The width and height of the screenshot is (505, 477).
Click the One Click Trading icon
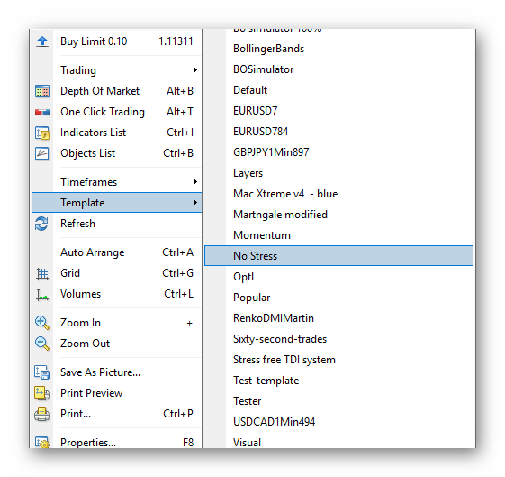point(42,112)
